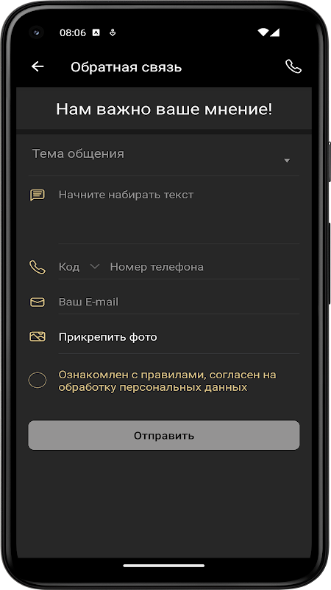This screenshot has width=331, height=590.
Task: Open the Код country code chevron
Action: click(95, 267)
